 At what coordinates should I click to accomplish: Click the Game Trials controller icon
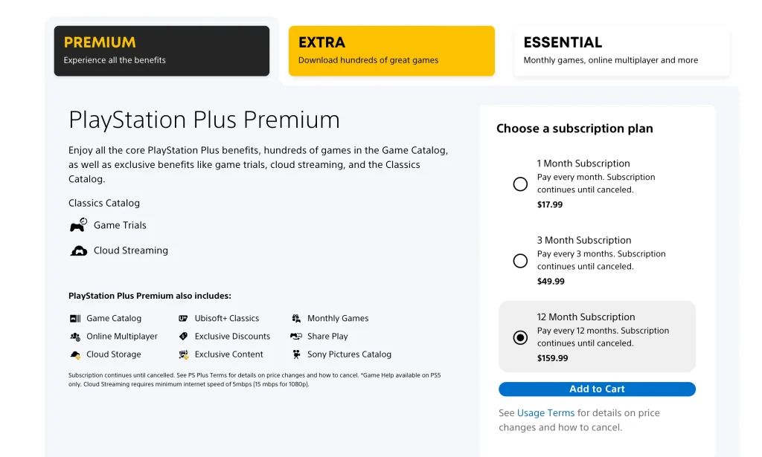[x=77, y=224]
